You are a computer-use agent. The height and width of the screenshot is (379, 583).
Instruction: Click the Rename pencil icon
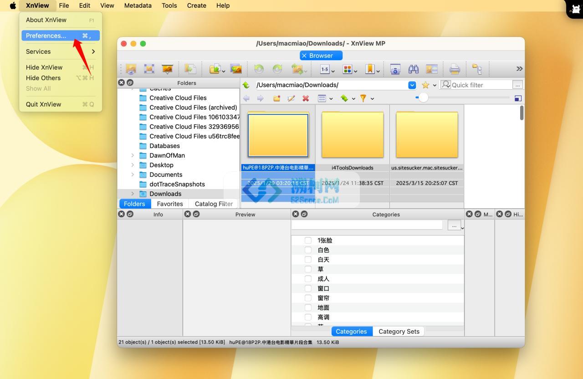(x=291, y=98)
